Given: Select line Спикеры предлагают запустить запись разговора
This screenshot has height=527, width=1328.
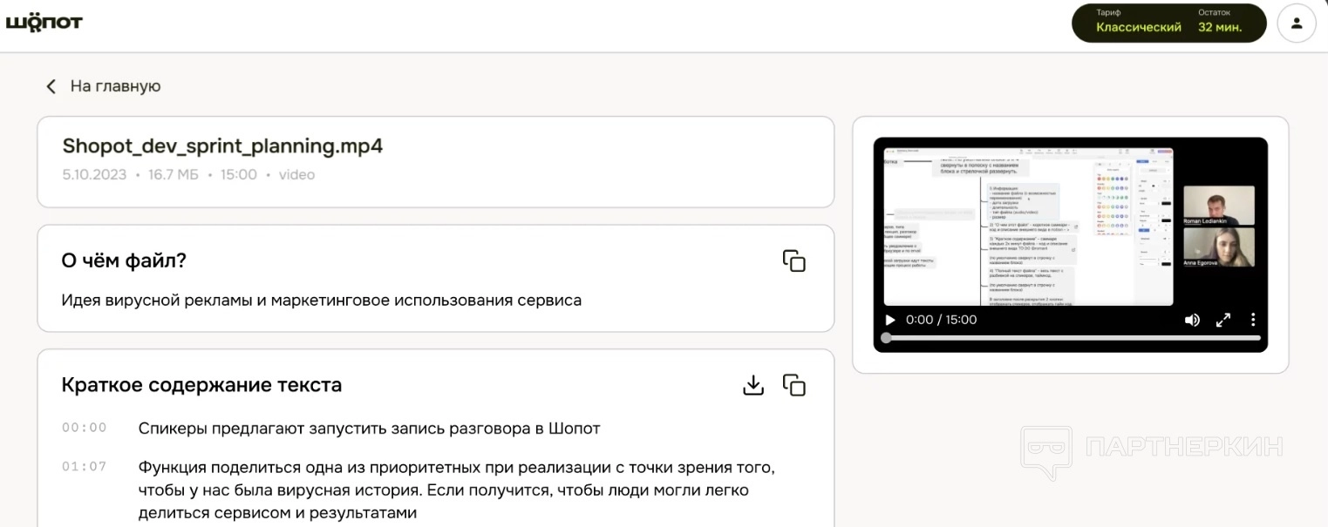Looking at the screenshot, I should coord(370,429).
